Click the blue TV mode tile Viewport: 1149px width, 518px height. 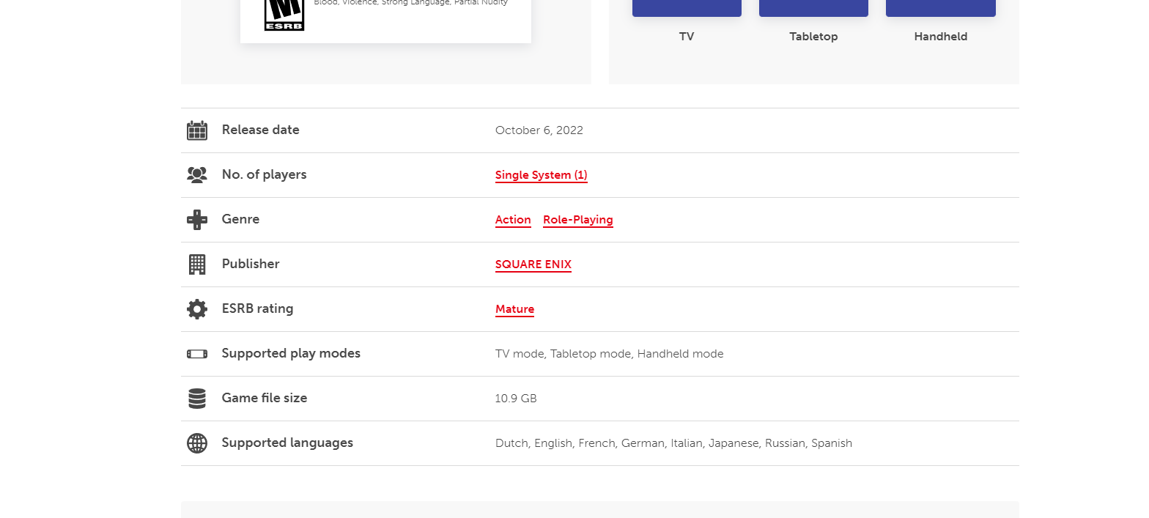tap(687, 8)
